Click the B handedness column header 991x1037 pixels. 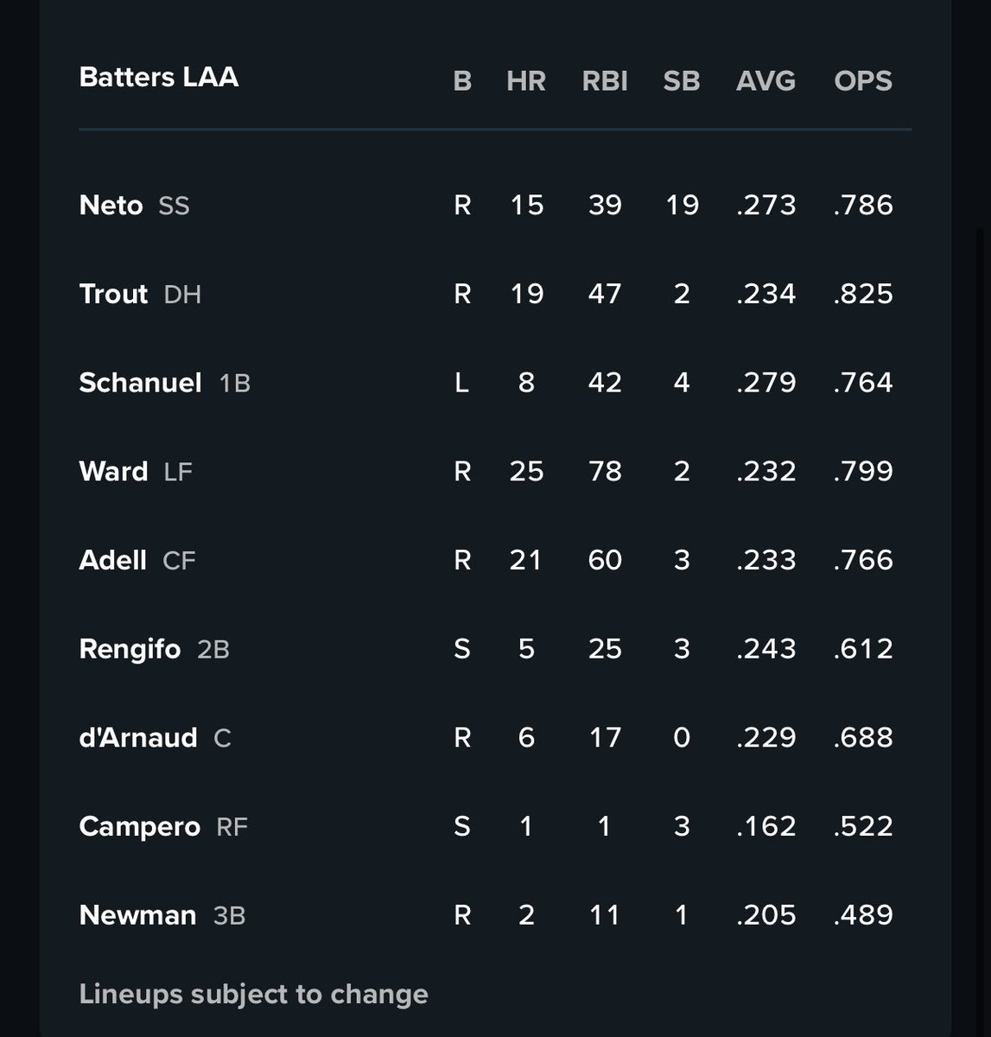462,80
